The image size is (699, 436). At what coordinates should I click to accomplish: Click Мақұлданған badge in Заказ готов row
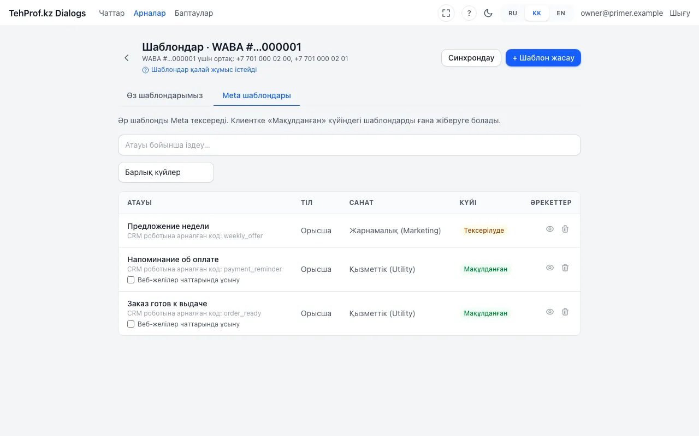point(485,313)
